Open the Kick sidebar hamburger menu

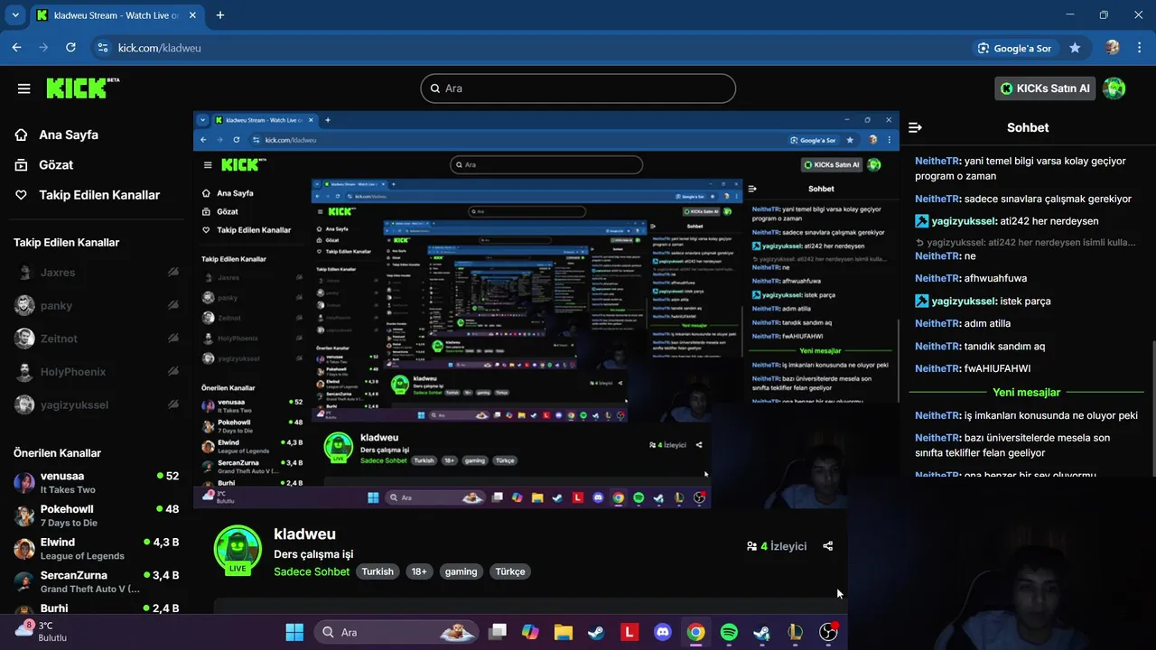coord(24,88)
